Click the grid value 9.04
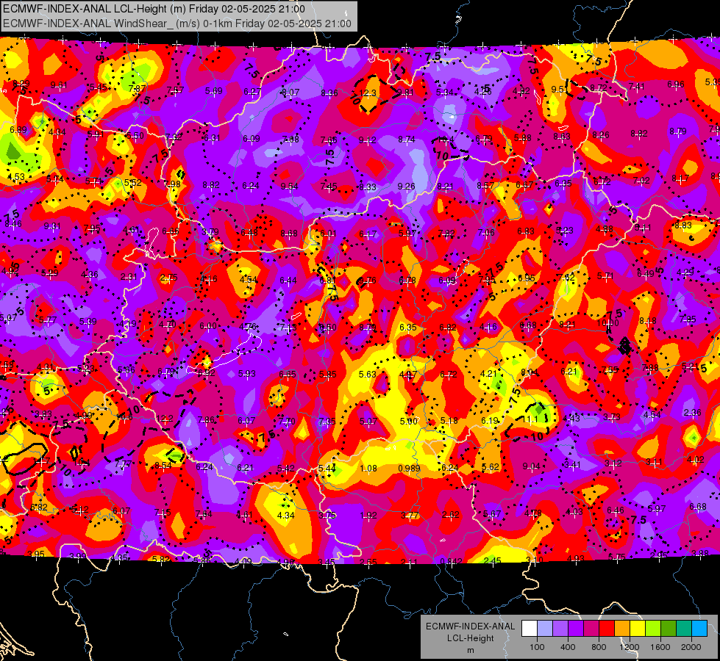720x661 pixels. pyautogui.click(x=531, y=466)
